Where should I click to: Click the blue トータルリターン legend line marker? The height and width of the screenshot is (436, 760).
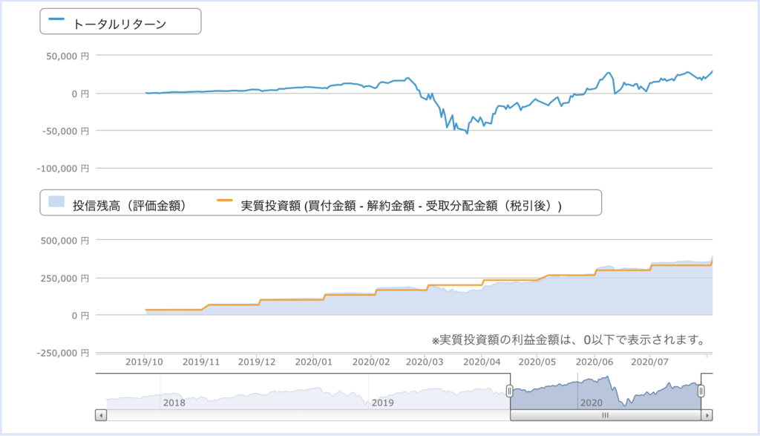56,19
